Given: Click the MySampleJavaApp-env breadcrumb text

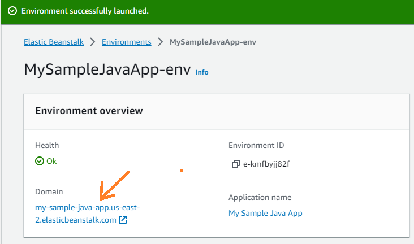Looking at the screenshot, I should [x=213, y=42].
